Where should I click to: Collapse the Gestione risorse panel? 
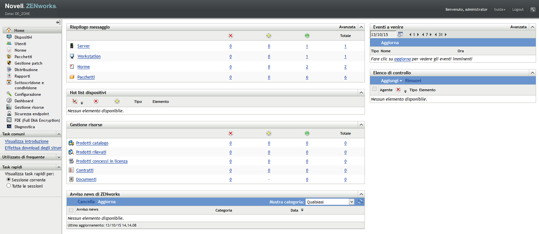[x=361, y=125]
